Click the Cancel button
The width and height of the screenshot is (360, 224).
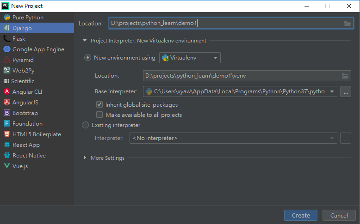click(x=339, y=215)
